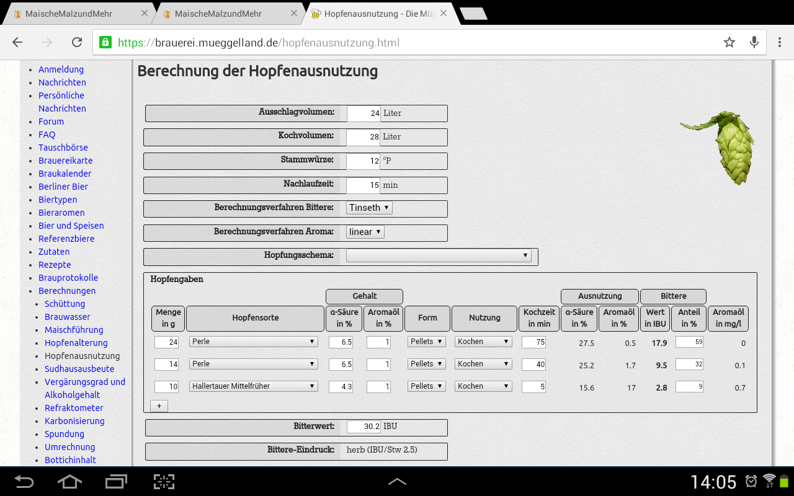Open the Chrome three-dot overflow menu
The height and width of the screenshot is (496, 794).
780,42
